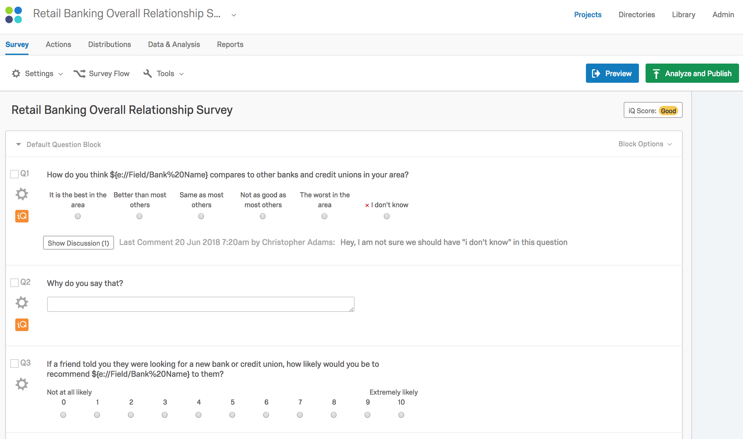Open the Data & Analysis tab

tap(174, 44)
